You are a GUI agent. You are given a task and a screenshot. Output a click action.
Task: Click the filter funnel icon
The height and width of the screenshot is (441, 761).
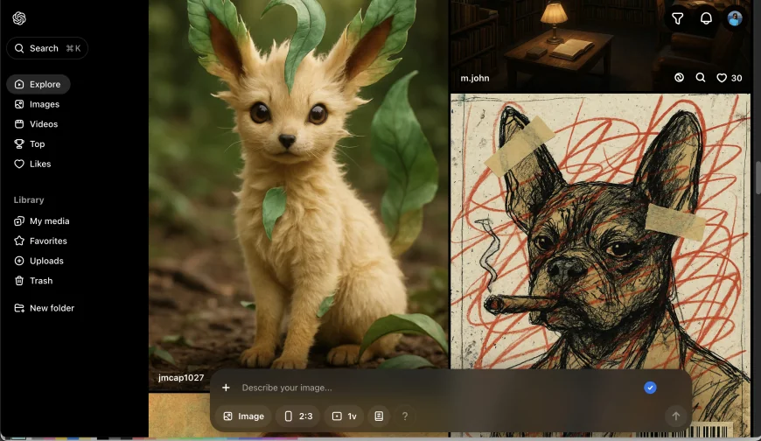point(678,18)
